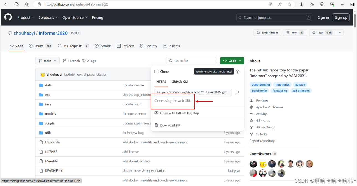Click the self-attention topic tag

[301, 91]
